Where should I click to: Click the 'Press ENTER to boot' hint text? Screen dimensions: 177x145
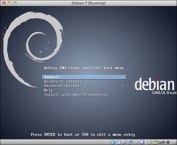(83, 134)
